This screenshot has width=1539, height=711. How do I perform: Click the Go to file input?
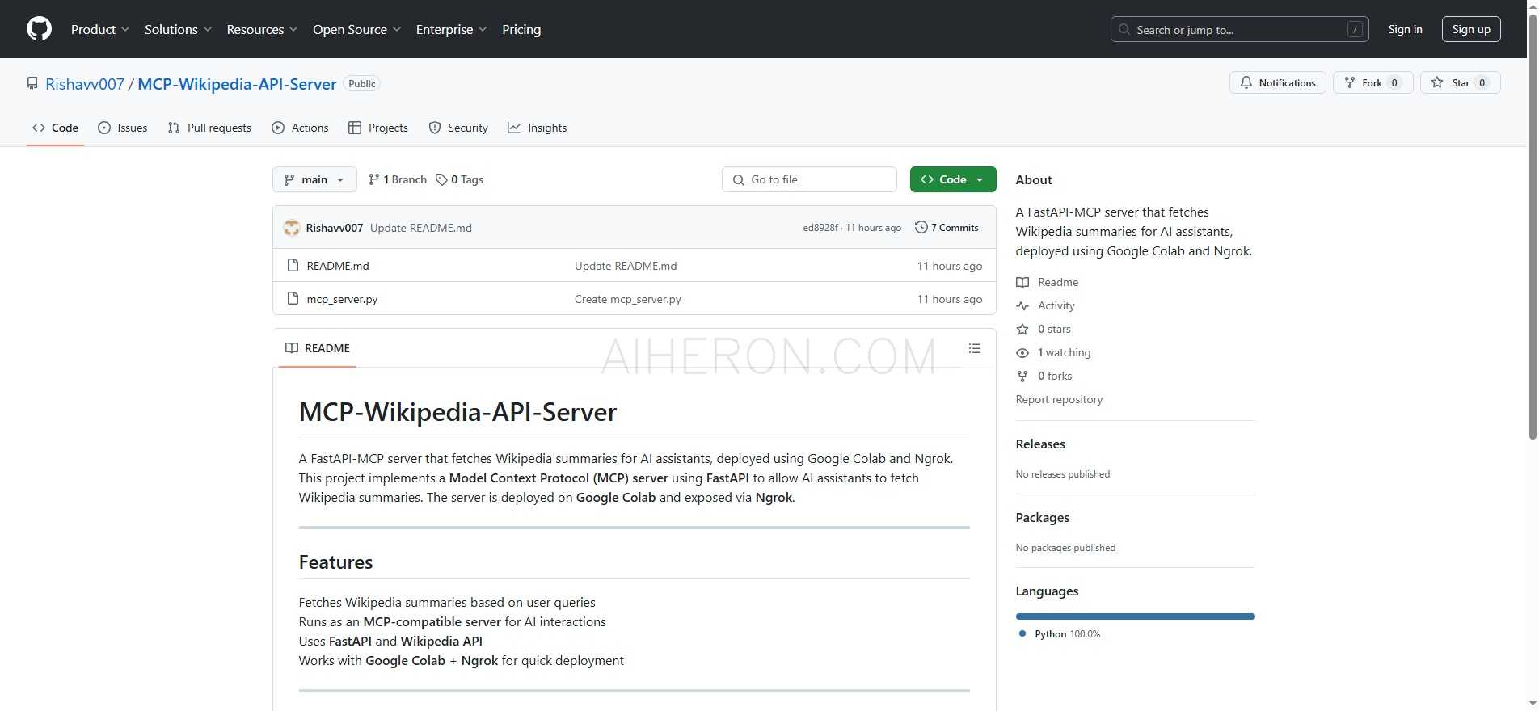pyautogui.click(x=809, y=179)
